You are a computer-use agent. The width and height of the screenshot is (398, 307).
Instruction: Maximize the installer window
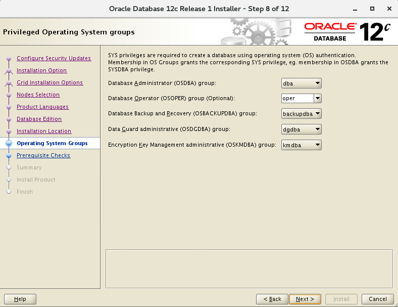tap(372, 9)
